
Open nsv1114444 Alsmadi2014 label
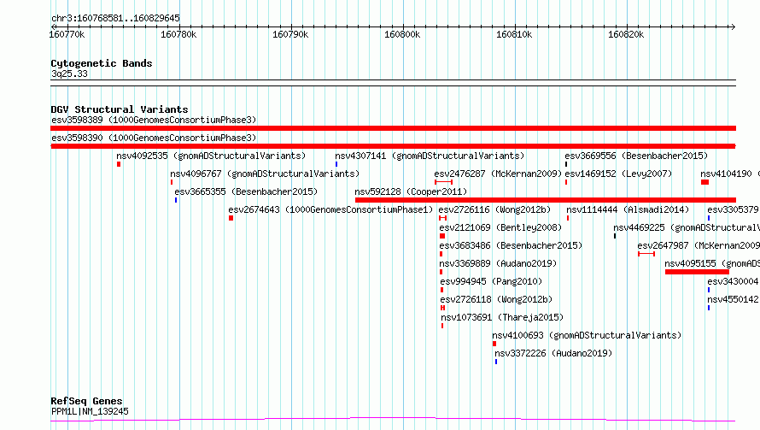click(628, 209)
